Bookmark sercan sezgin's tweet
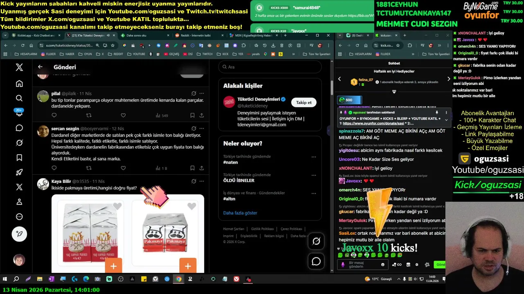The image size is (524, 294). tap(192, 168)
